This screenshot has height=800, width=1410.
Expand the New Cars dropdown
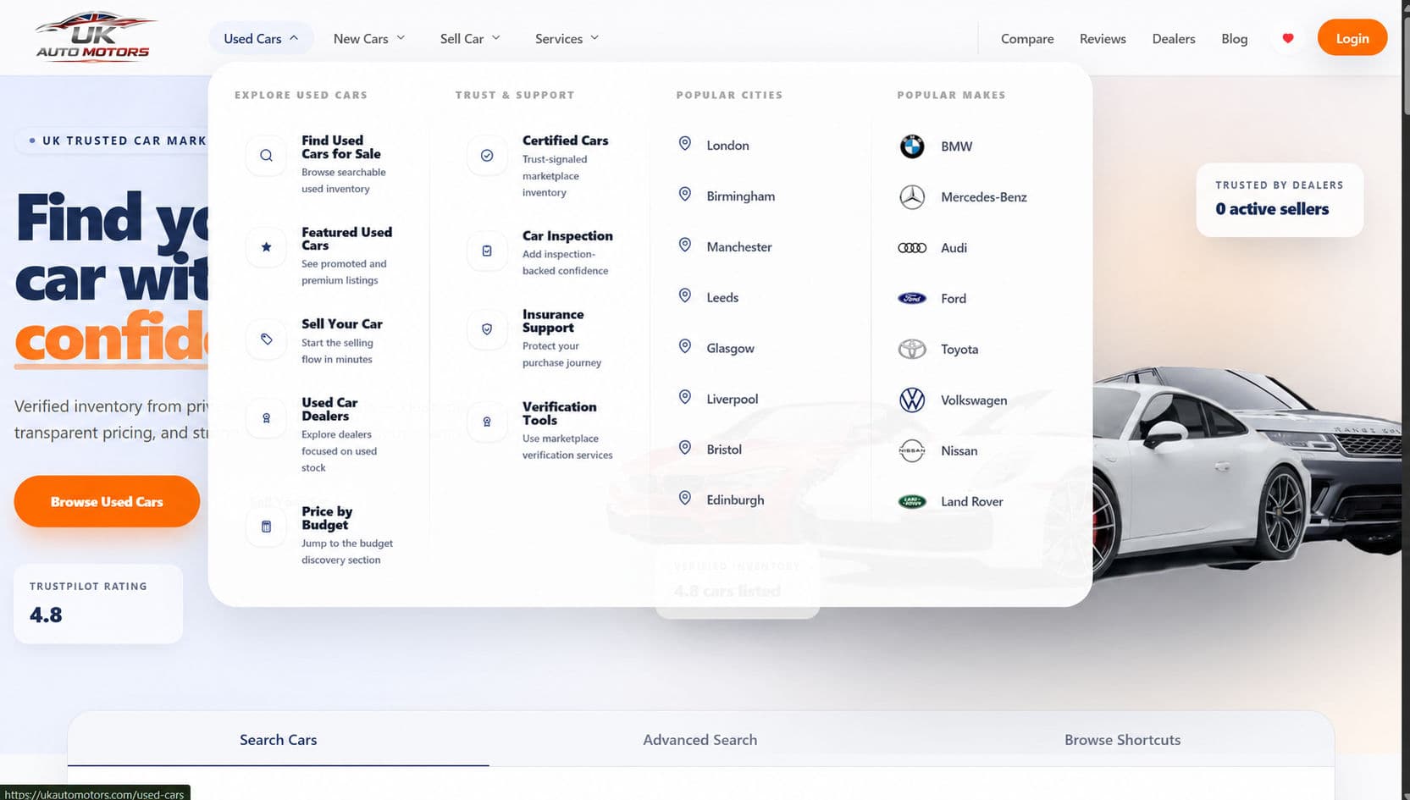pos(369,38)
